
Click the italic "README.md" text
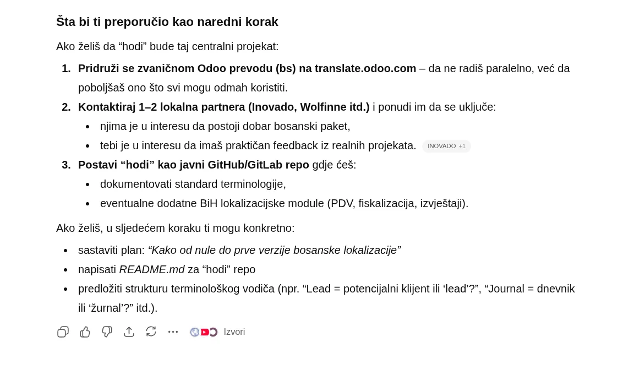(x=152, y=269)
